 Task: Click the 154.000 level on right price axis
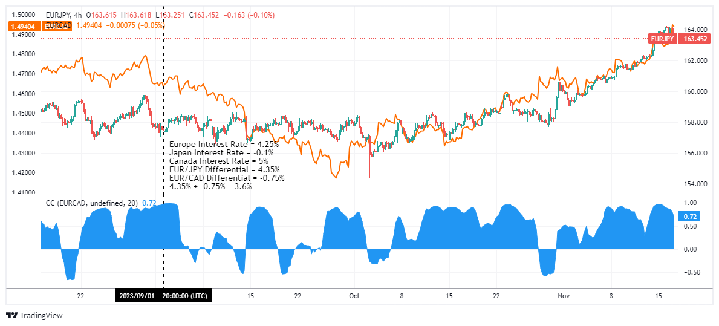694,184
